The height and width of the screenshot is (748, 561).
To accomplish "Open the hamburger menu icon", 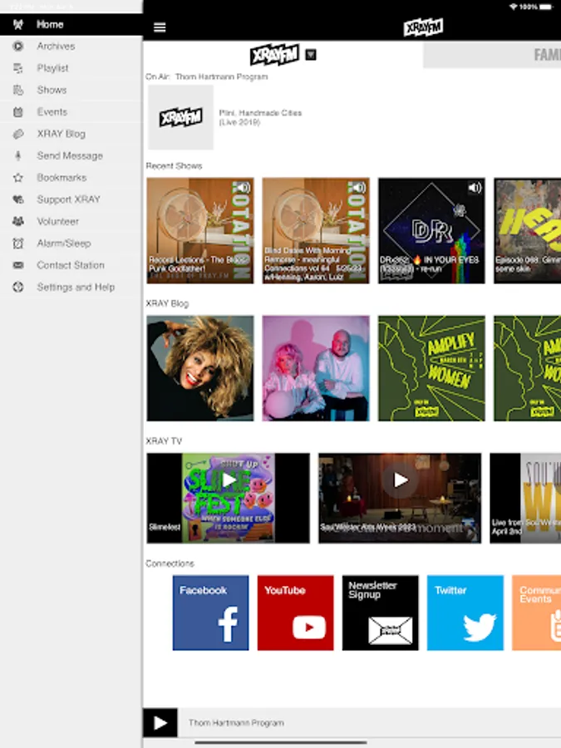I will [x=160, y=27].
